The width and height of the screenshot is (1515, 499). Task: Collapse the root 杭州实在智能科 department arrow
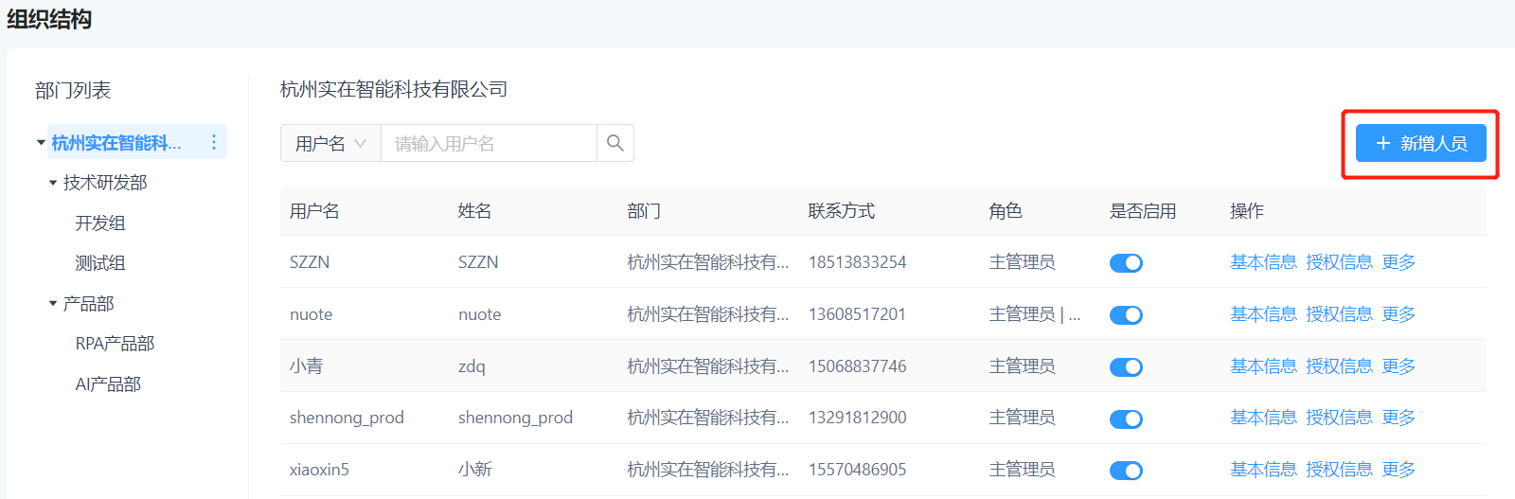point(41,143)
